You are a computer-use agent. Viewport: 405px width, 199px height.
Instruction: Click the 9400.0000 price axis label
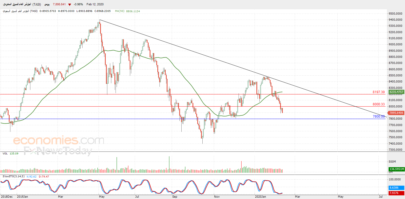tap(395, 20)
